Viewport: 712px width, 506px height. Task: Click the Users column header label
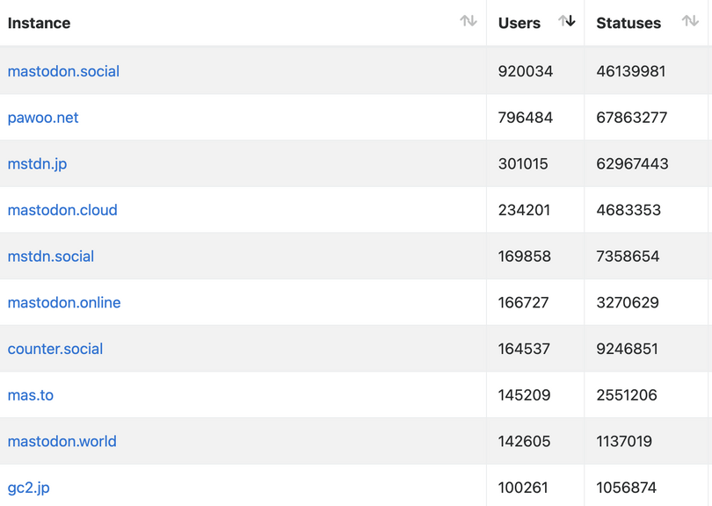click(519, 23)
